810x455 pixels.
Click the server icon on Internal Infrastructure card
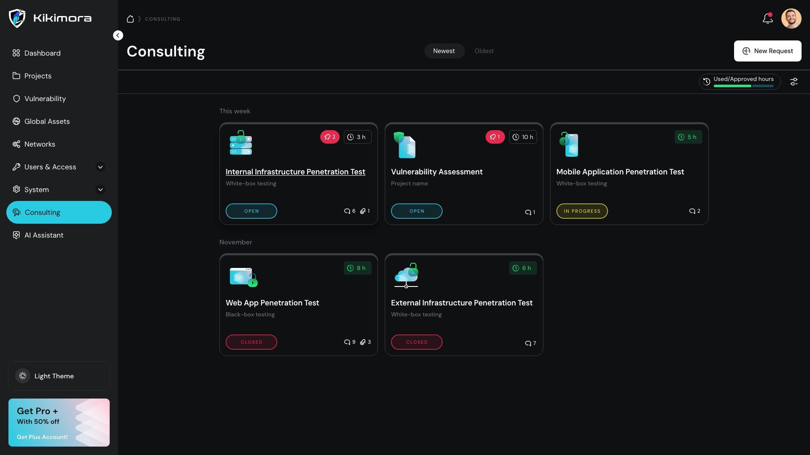241,142
